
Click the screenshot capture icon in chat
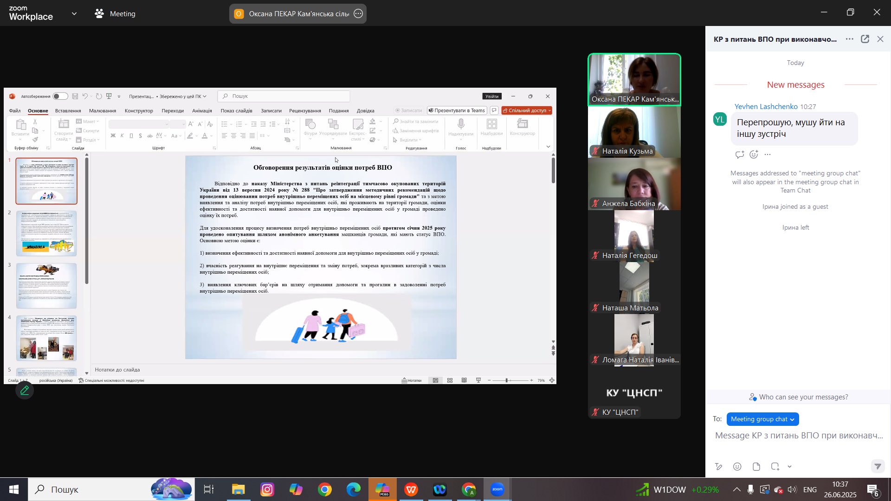point(775,467)
